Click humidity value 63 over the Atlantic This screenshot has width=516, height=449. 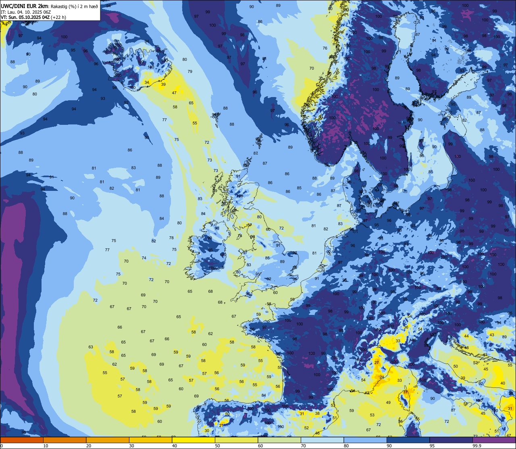point(91,347)
